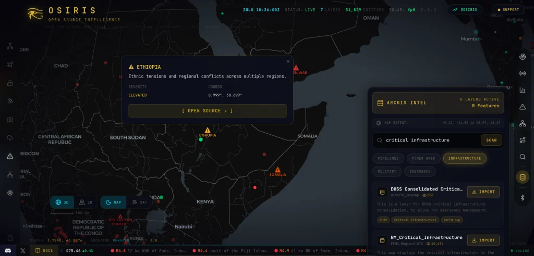Click the ghost icon at bottom of left sidebar

tap(10, 238)
